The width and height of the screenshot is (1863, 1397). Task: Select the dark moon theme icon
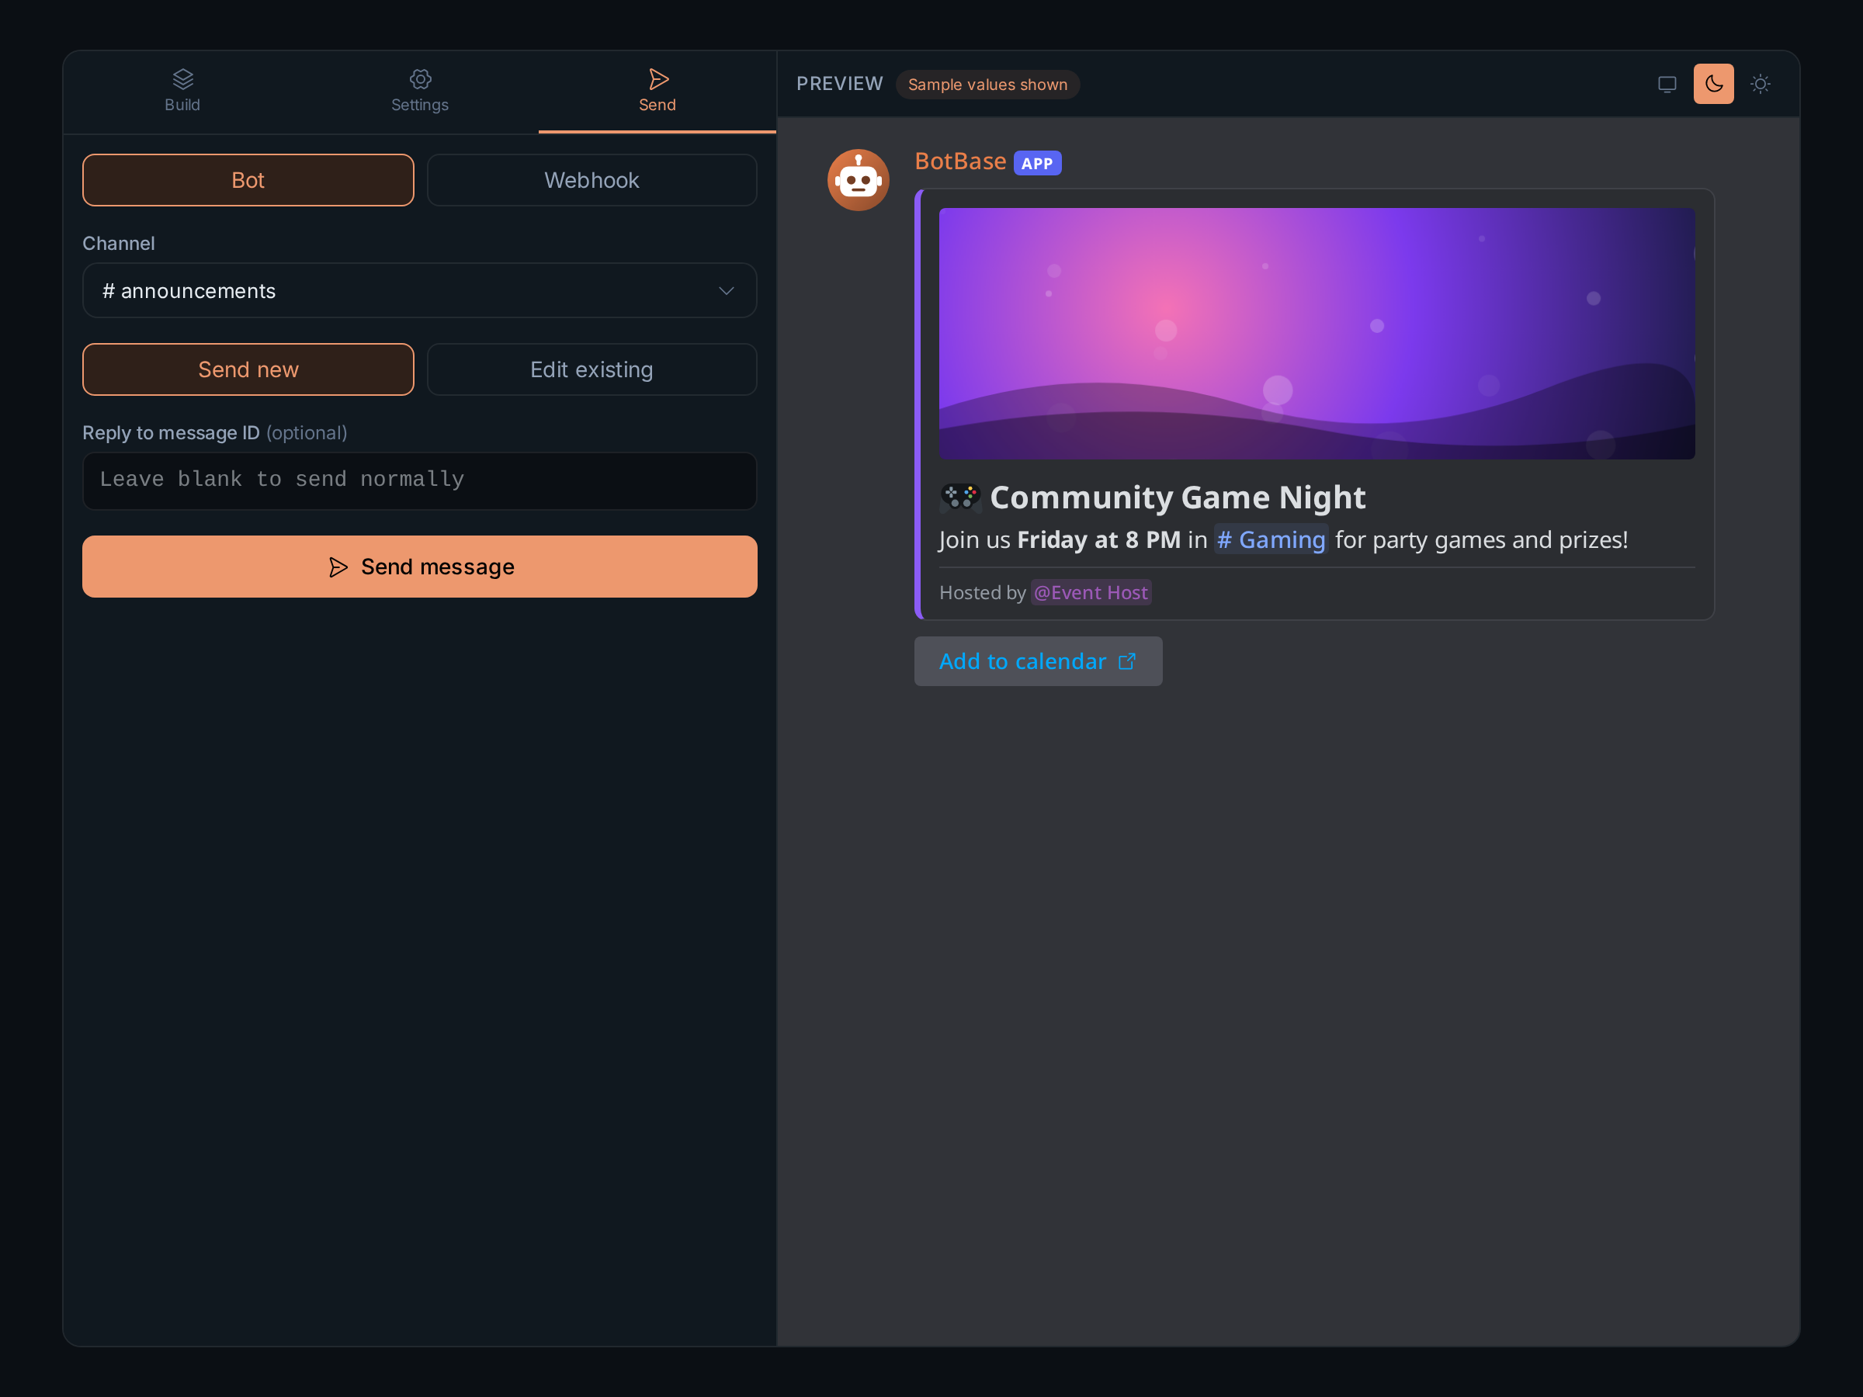tap(1713, 84)
